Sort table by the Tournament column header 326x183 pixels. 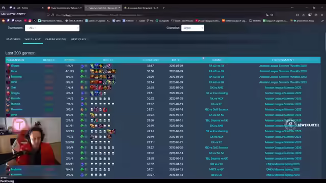283,60
